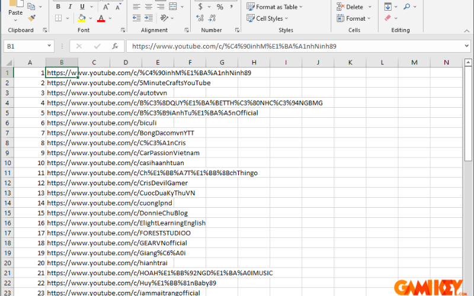Click the Paste button

[15, 12]
